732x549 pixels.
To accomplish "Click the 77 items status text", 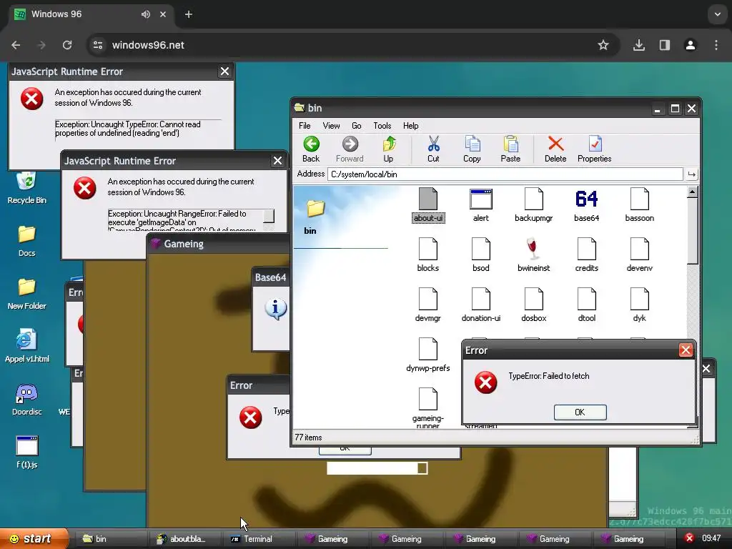I will 308,437.
